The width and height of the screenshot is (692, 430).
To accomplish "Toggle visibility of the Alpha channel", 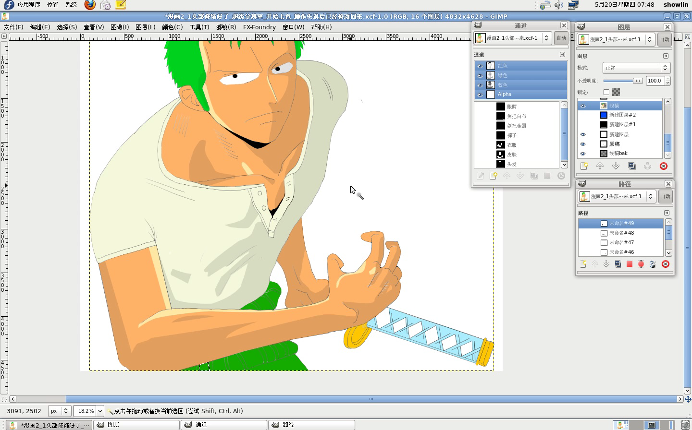I will (480, 95).
